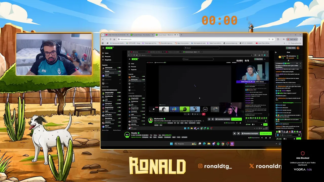This screenshot has width=324, height=182.
Task: Click the green Inscrever-se button
Action: click(266, 133)
